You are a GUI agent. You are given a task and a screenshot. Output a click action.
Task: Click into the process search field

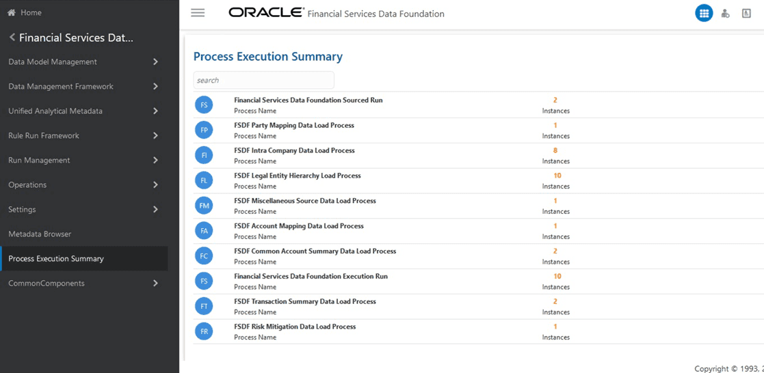pos(263,81)
